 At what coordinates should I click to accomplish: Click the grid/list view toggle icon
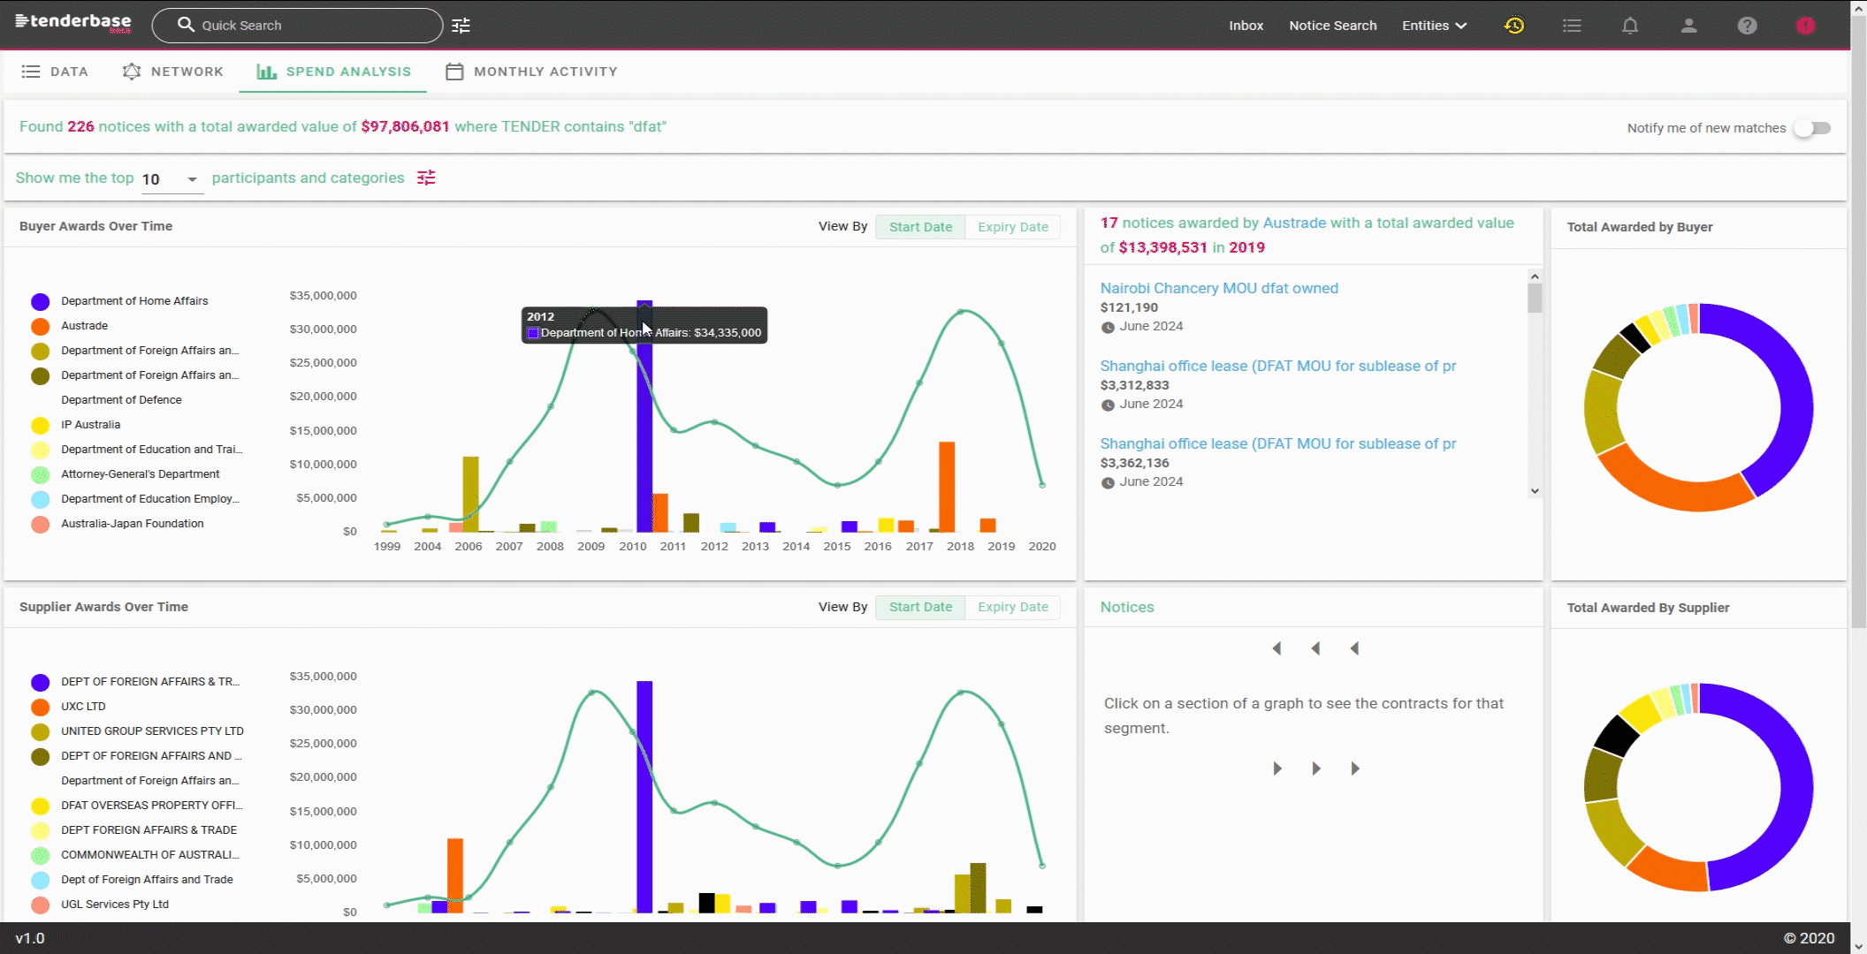coord(1573,26)
